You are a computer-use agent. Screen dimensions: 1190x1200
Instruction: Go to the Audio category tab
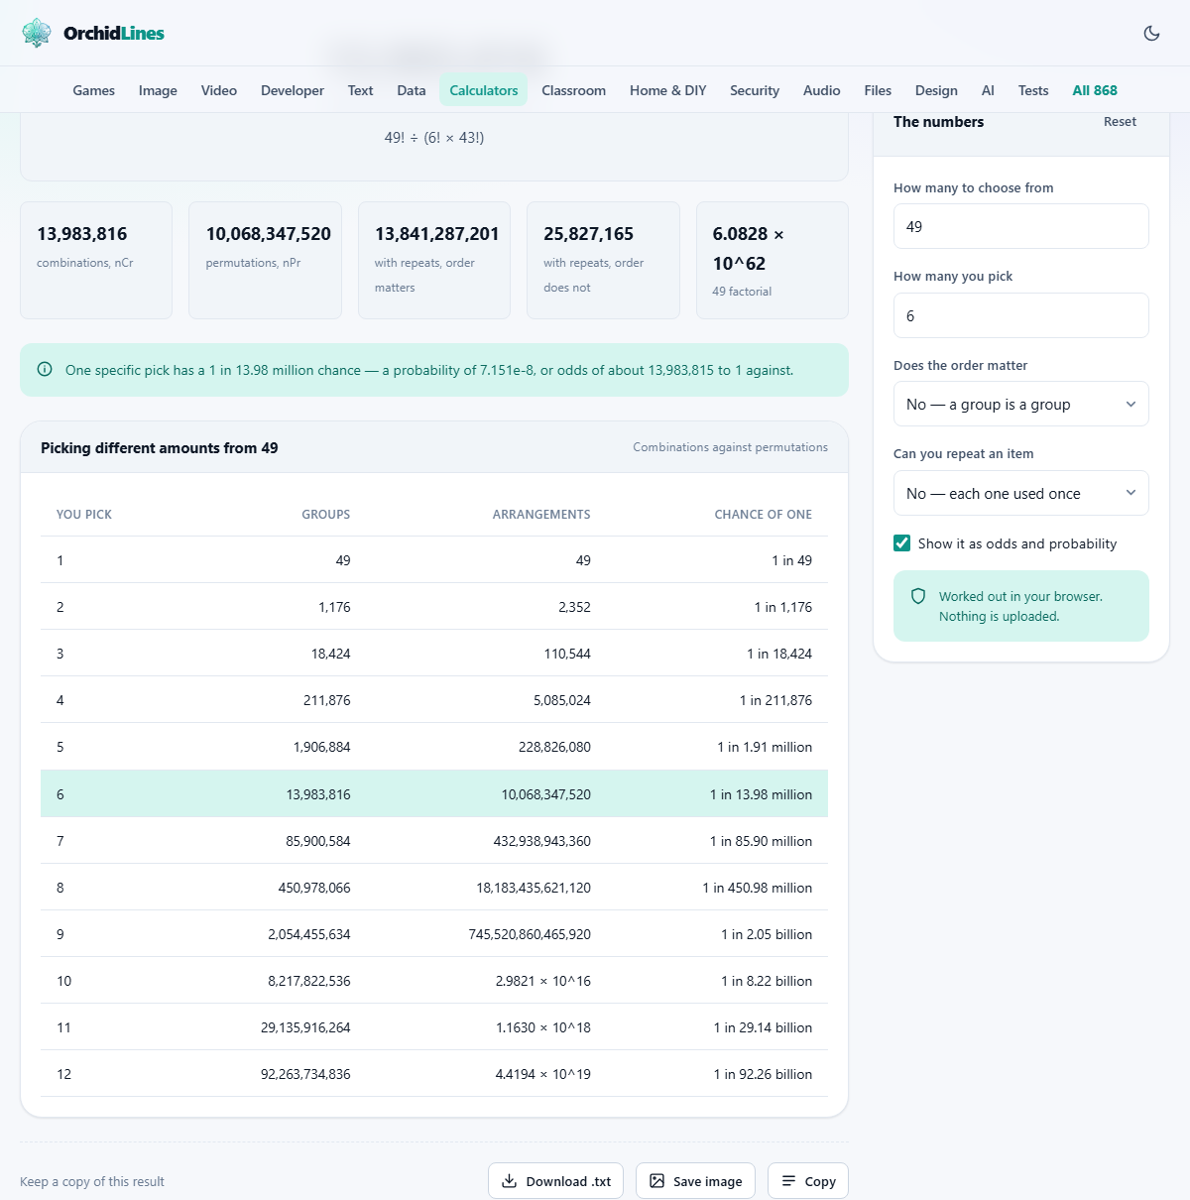coord(822,90)
